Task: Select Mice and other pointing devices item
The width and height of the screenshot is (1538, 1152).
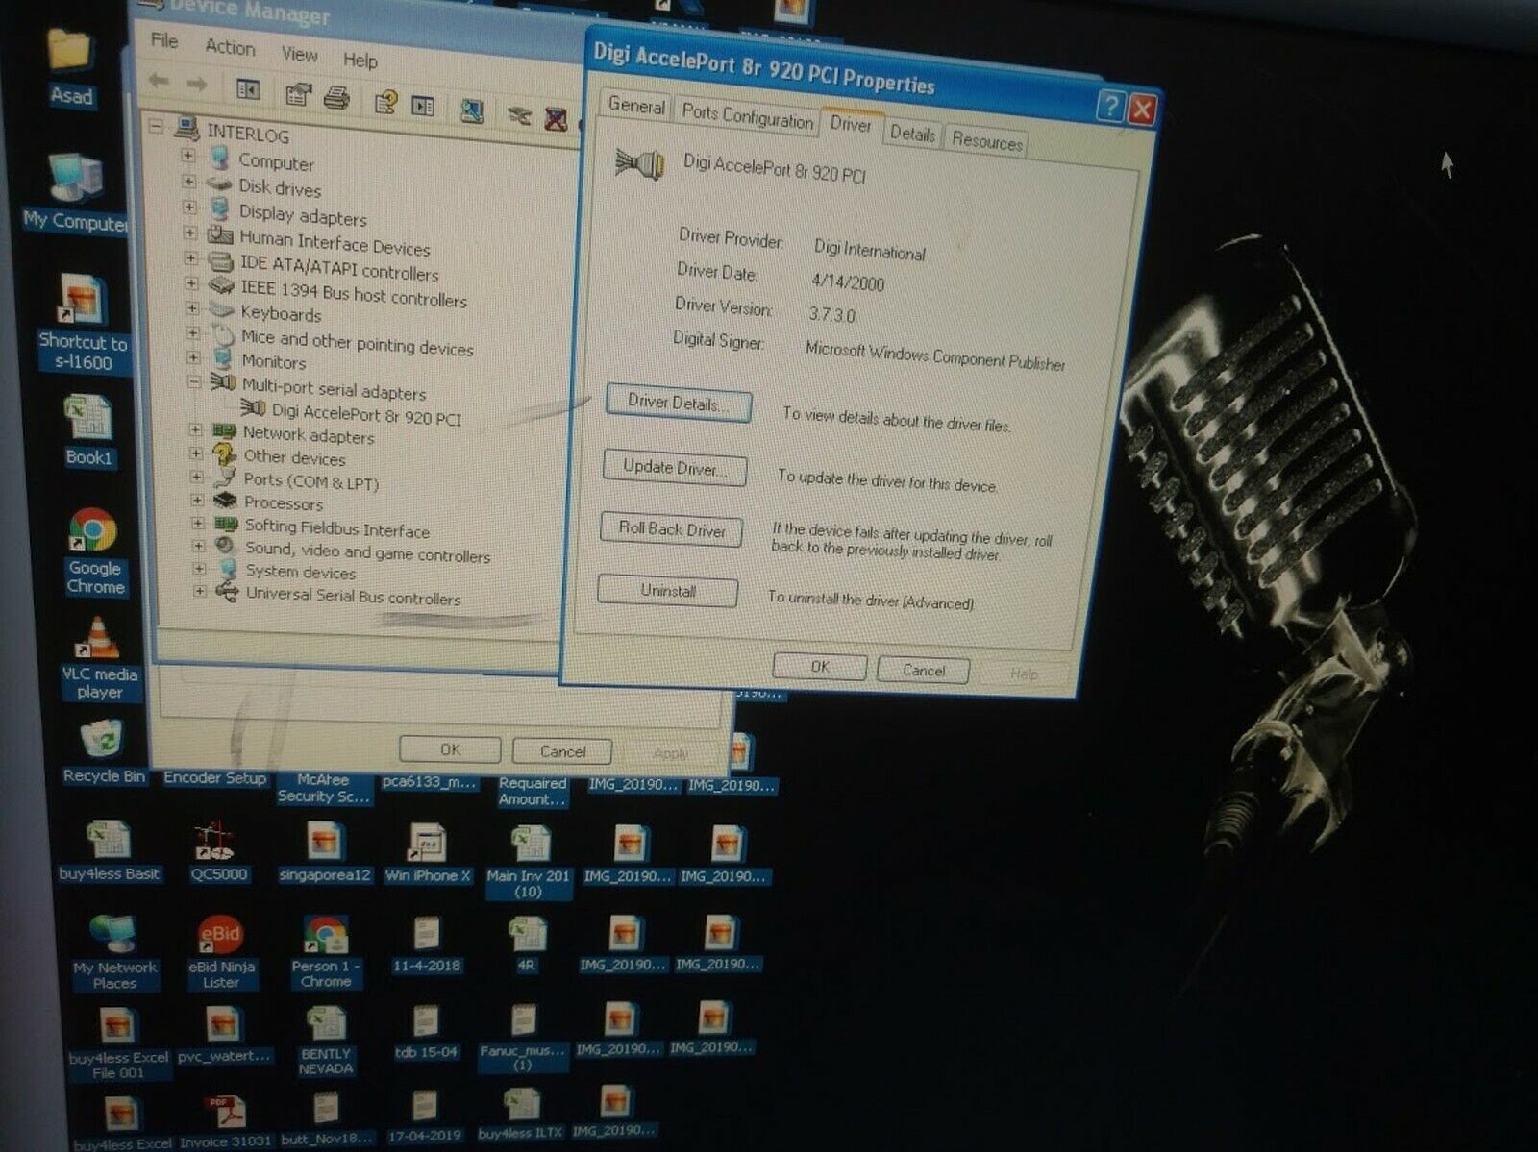Action: click(x=357, y=342)
